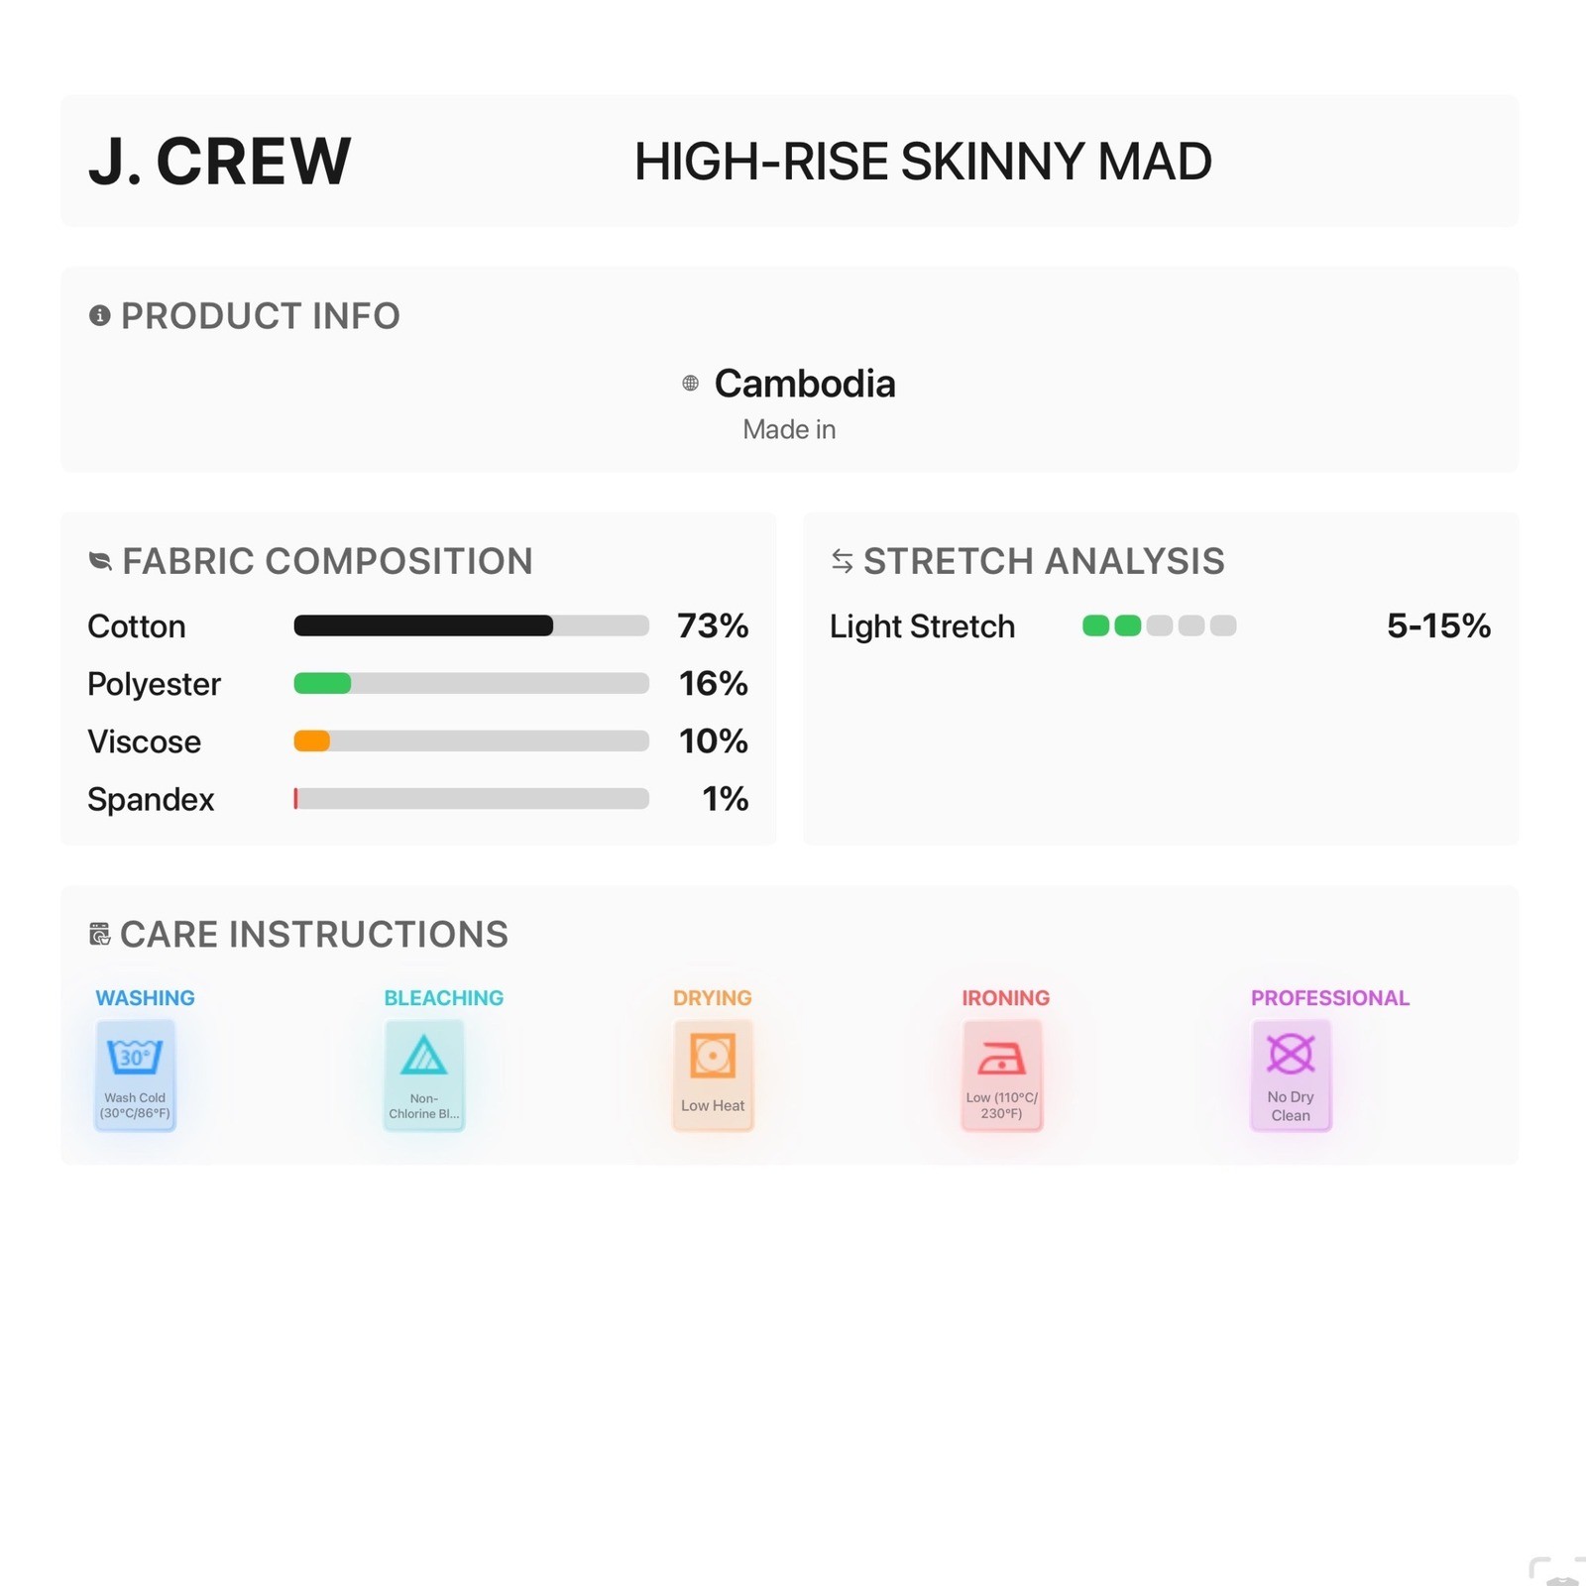
Task: Select the WASHING care heading
Action: pyautogui.click(x=145, y=998)
